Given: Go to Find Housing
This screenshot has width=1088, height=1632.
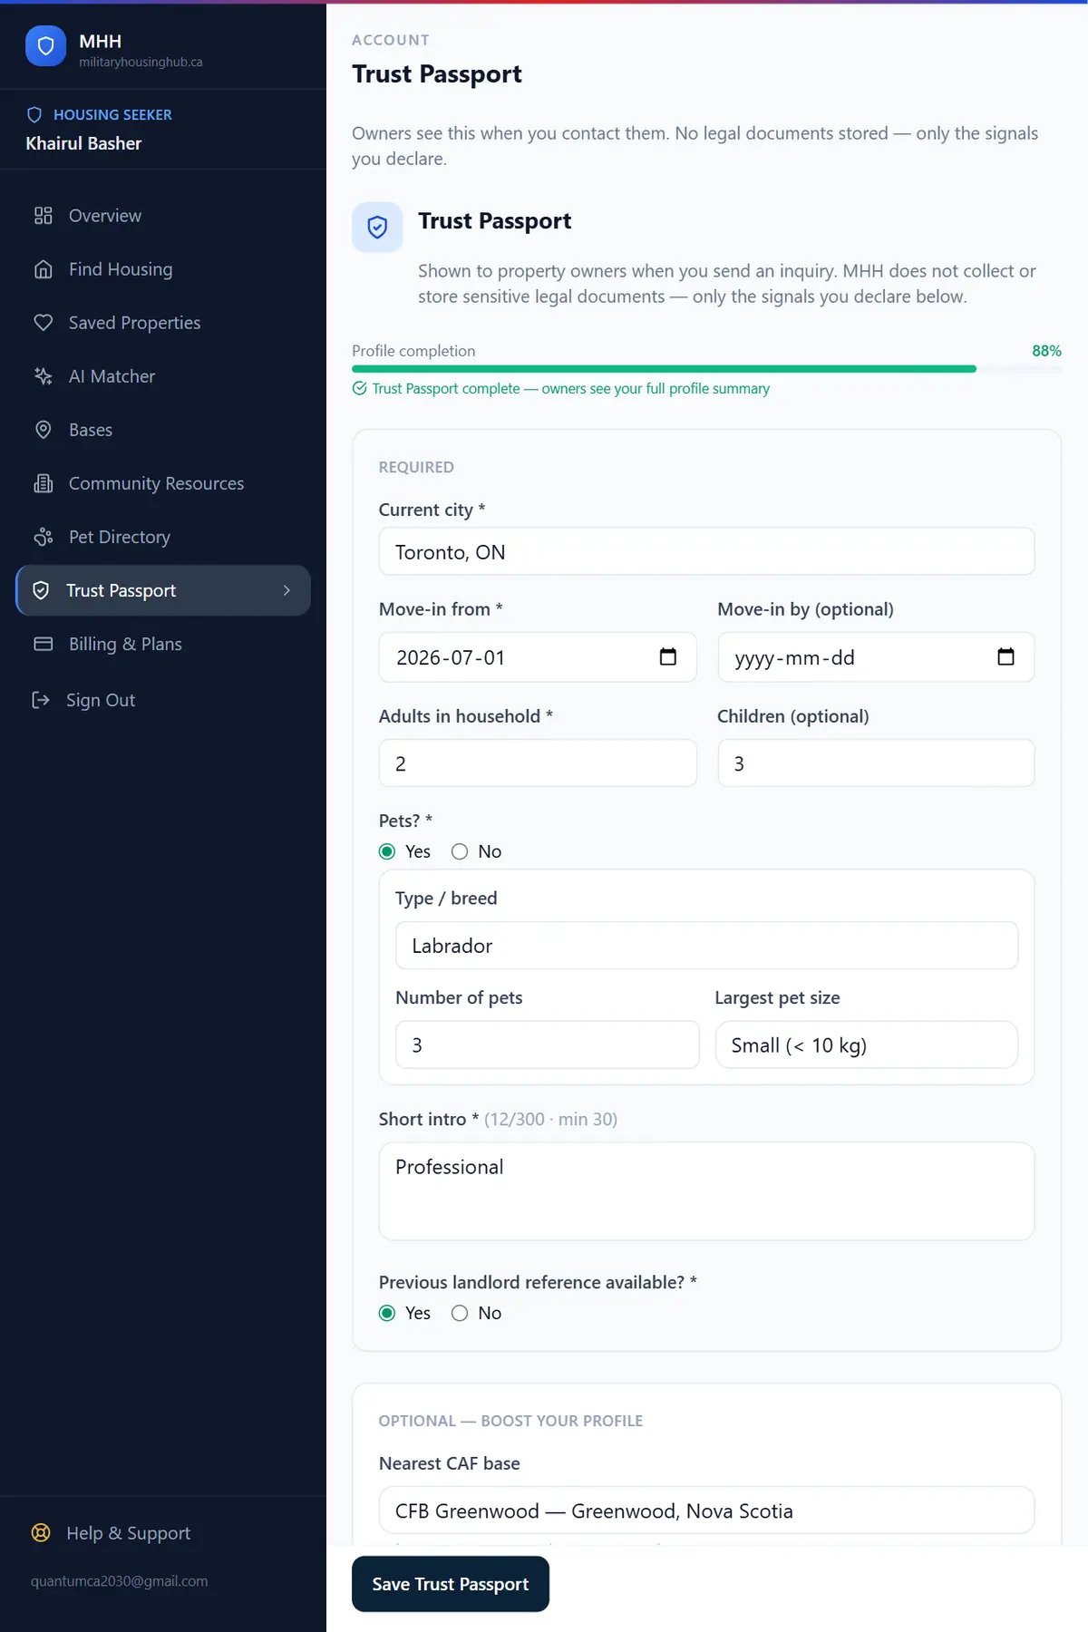Looking at the screenshot, I should click(x=163, y=269).
